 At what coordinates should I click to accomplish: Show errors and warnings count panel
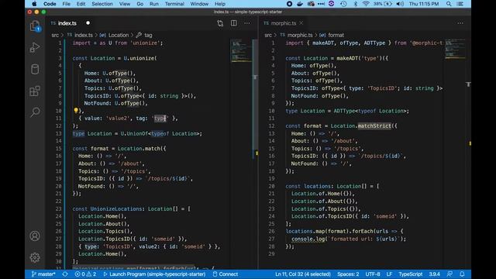pyautogui.click(x=85, y=274)
